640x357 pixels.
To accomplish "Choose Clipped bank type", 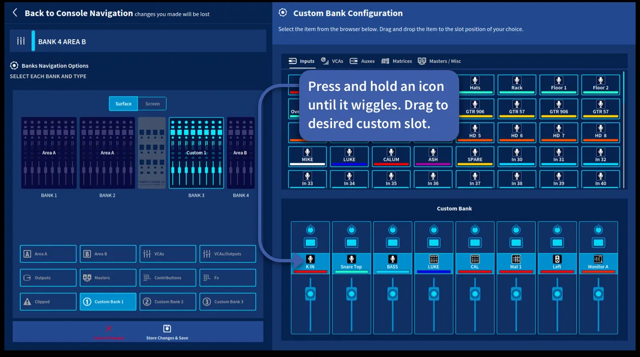I will click(x=48, y=302).
